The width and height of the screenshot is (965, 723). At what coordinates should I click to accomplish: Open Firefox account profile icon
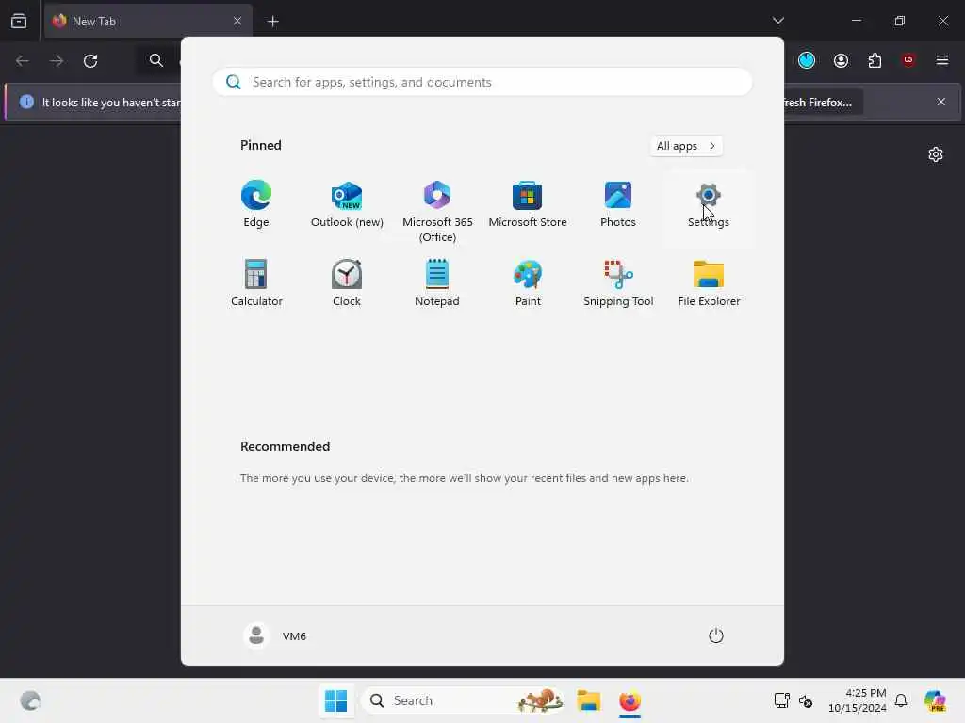click(x=841, y=60)
